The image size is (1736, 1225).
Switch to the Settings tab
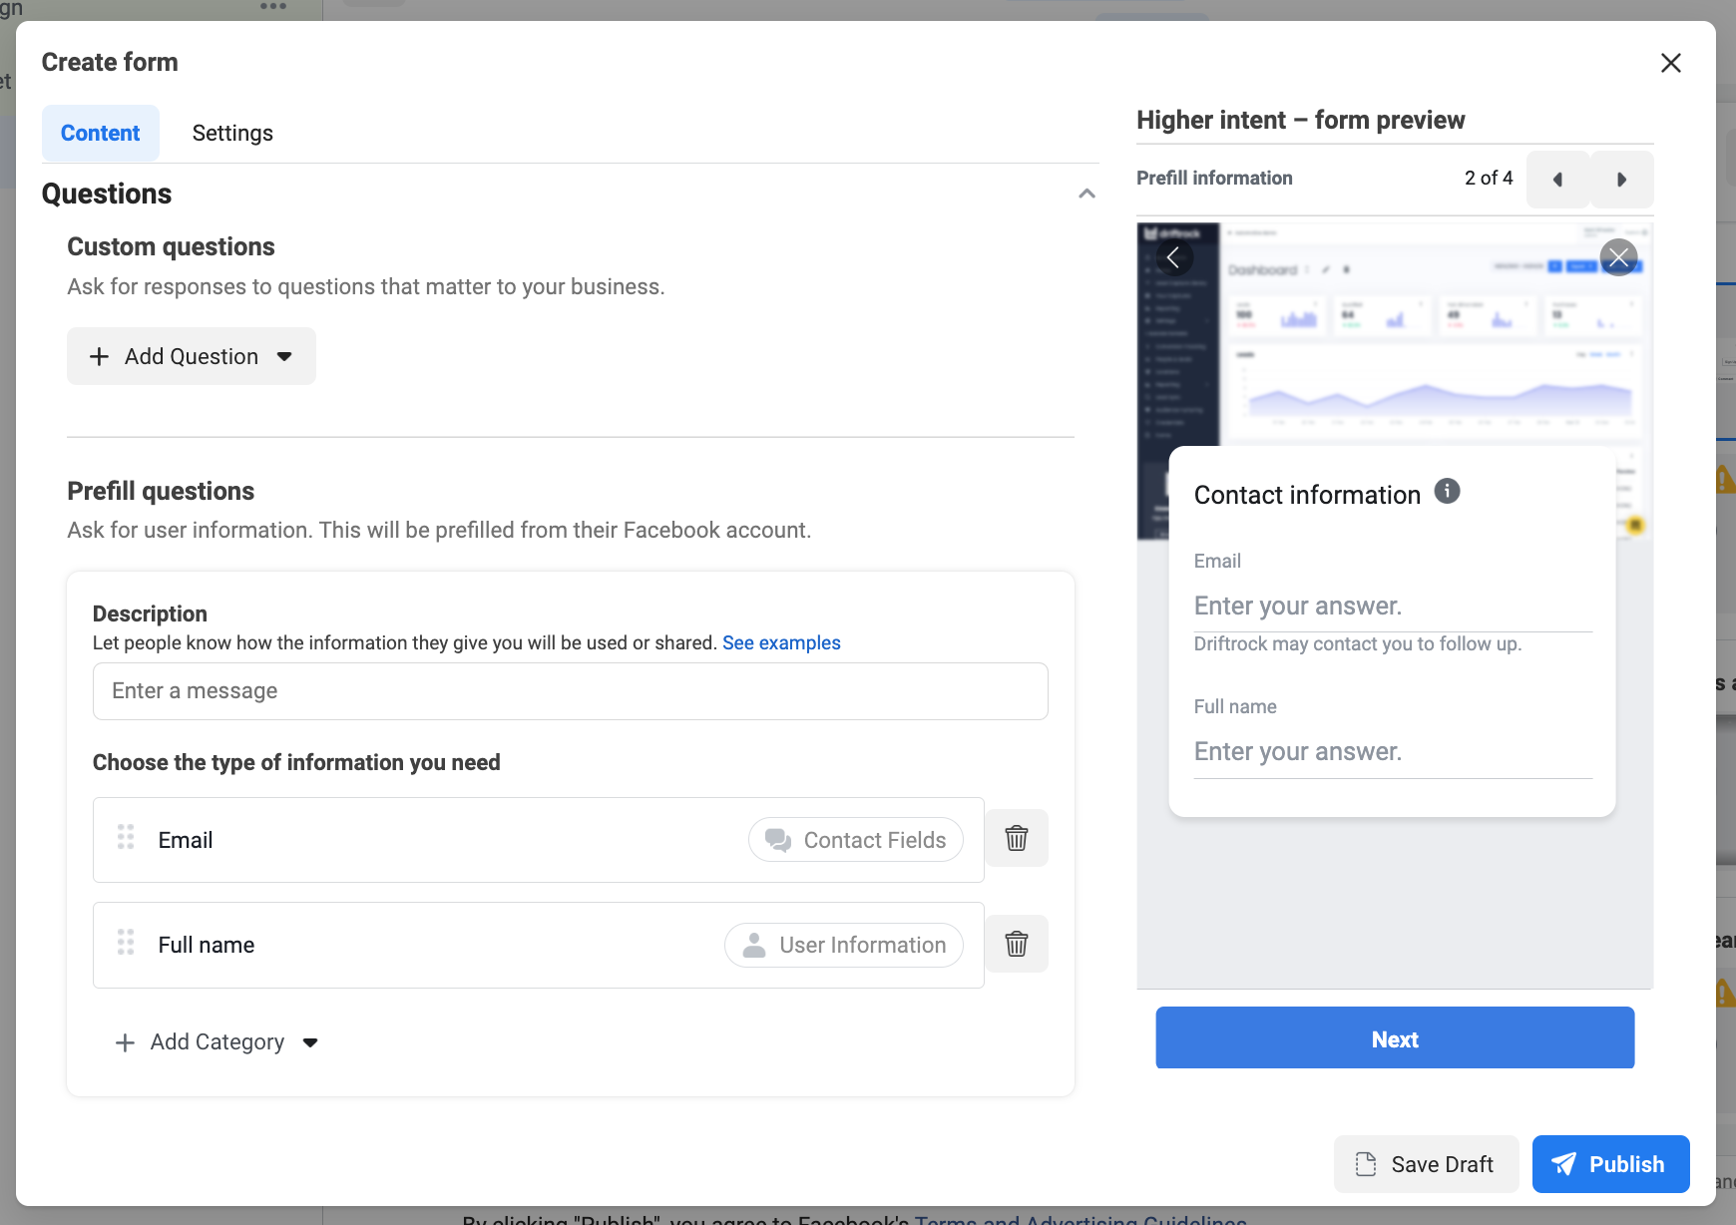232,133
